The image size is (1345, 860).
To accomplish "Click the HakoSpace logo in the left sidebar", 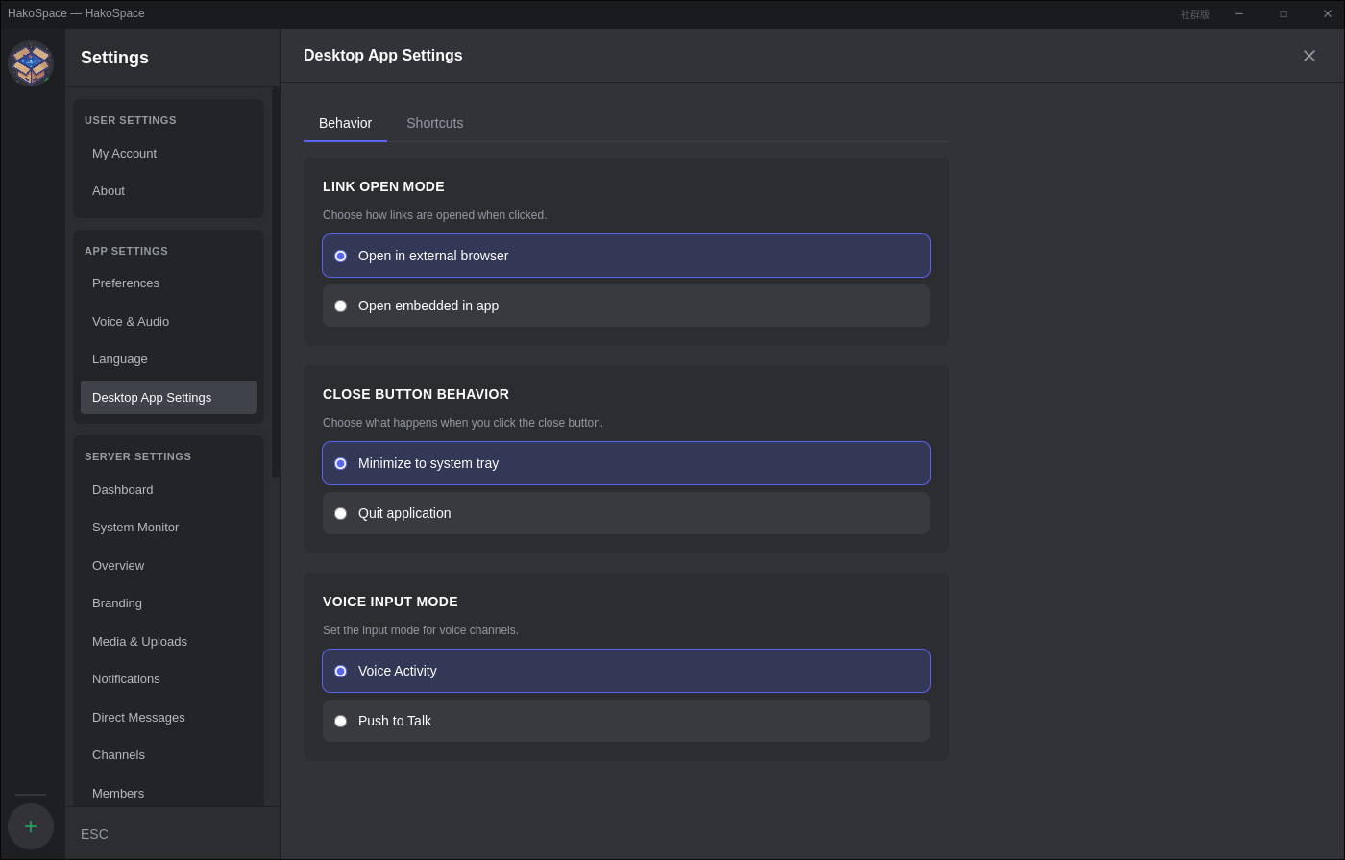I will pos(30,62).
